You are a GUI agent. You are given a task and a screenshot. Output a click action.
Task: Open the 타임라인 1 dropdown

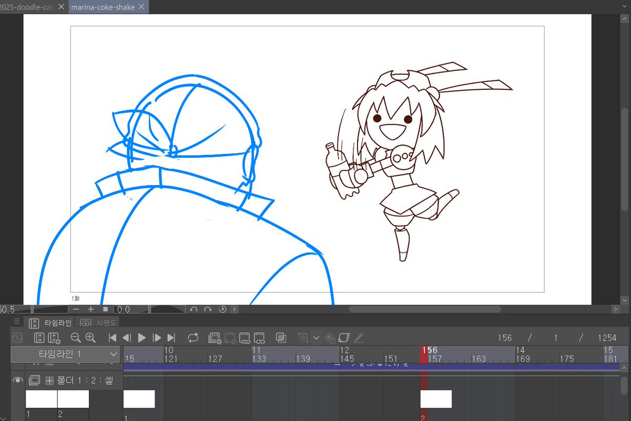[66, 354]
